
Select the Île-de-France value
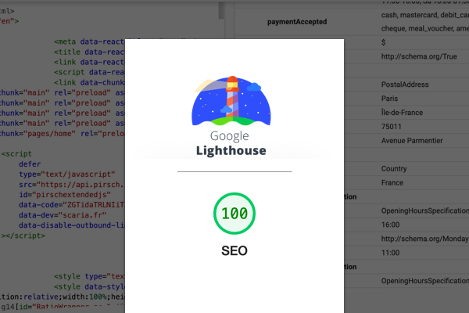[402, 113]
